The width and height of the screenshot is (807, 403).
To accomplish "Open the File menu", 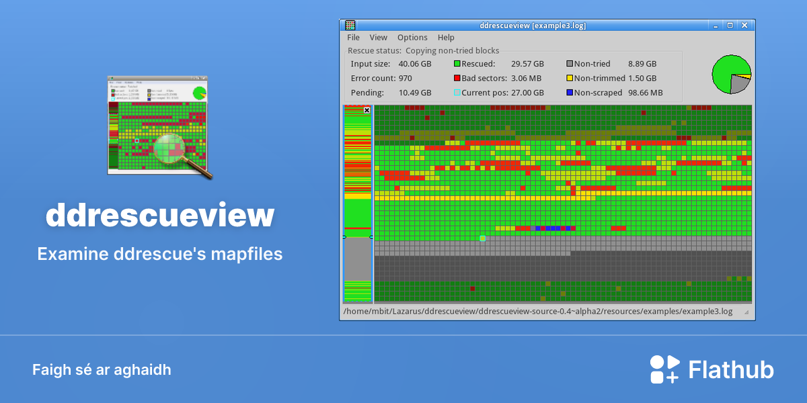I will [353, 38].
